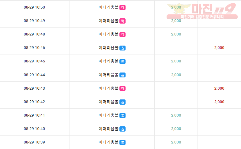Click the blue 홀 badge in the 10:44 row

tap(122, 75)
